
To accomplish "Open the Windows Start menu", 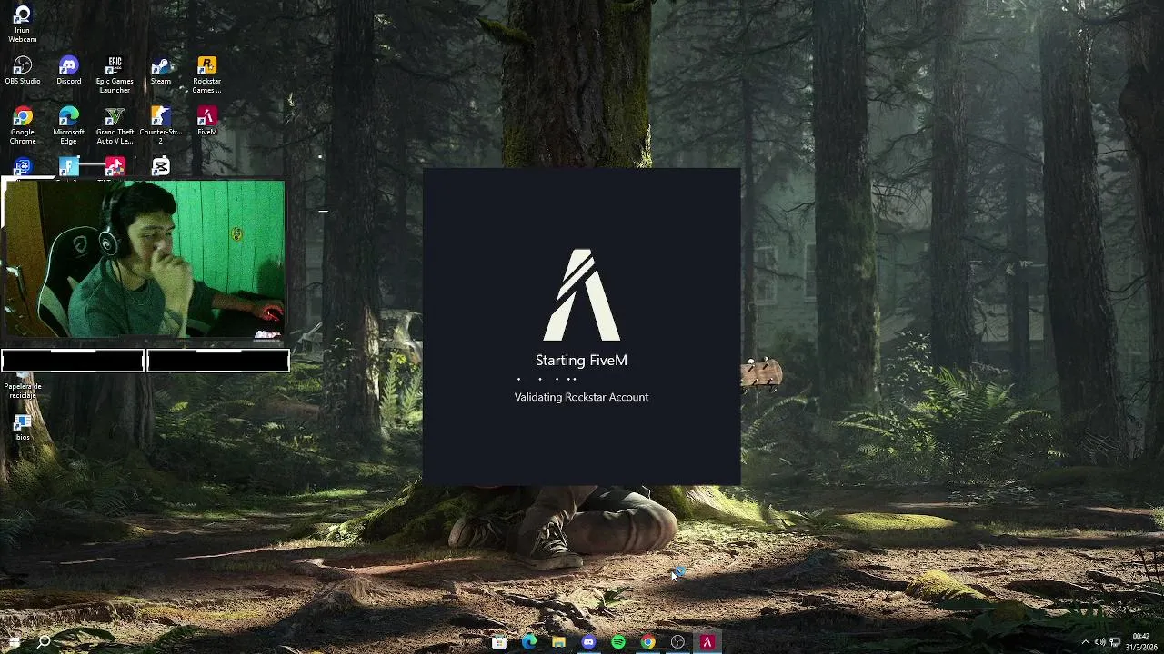I will pos(14,642).
